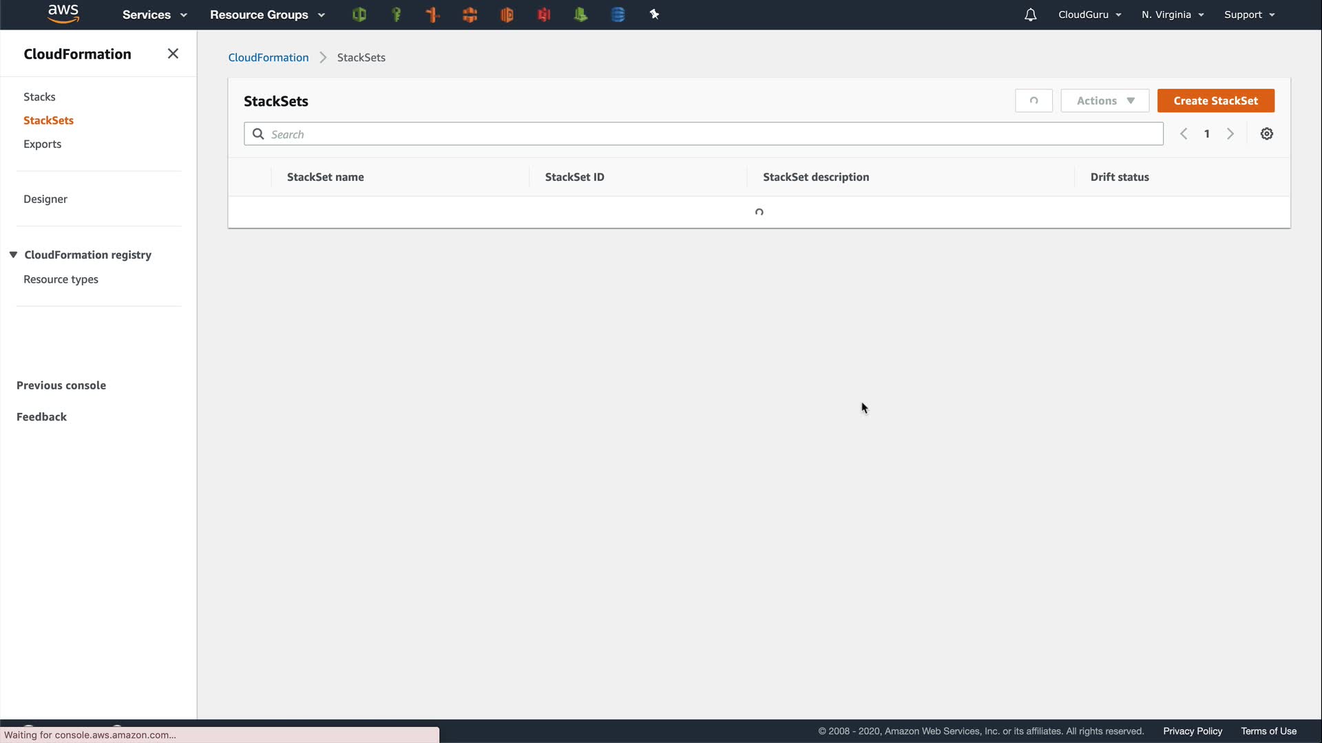Viewport: 1322px width, 743px height.
Task: Click the AWS logo home icon
Action: 63,14
